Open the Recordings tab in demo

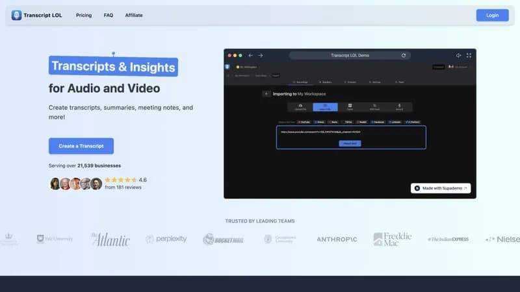(x=300, y=82)
